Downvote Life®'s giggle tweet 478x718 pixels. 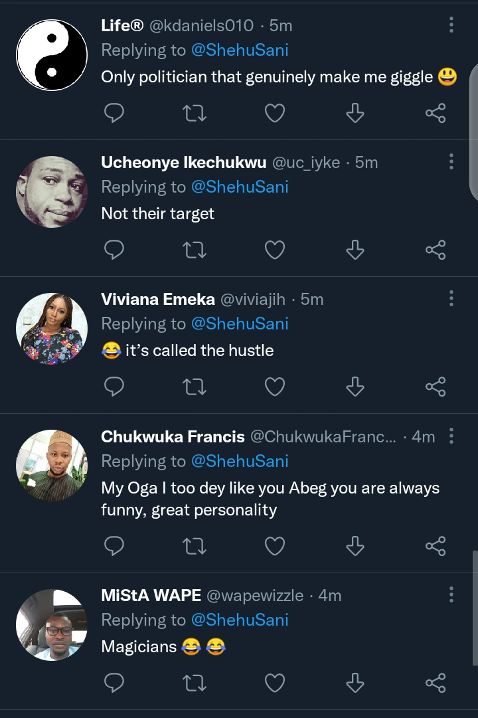pos(355,114)
